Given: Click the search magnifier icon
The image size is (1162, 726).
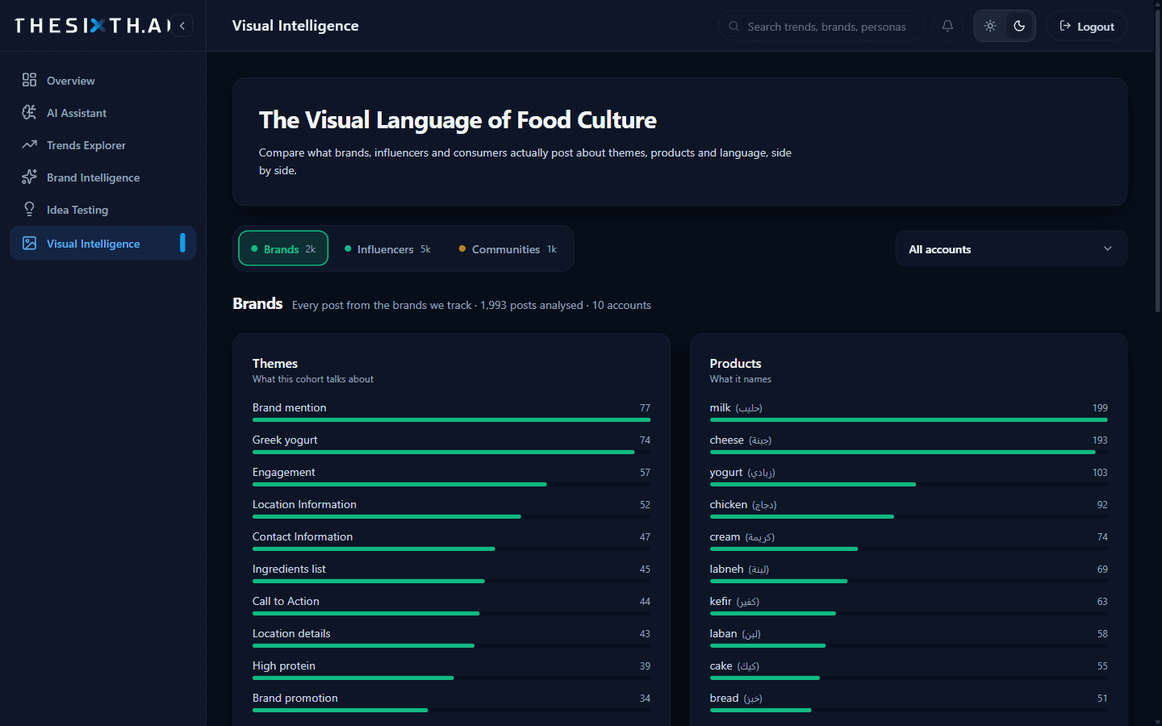Looking at the screenshot, I should [734, 27].
